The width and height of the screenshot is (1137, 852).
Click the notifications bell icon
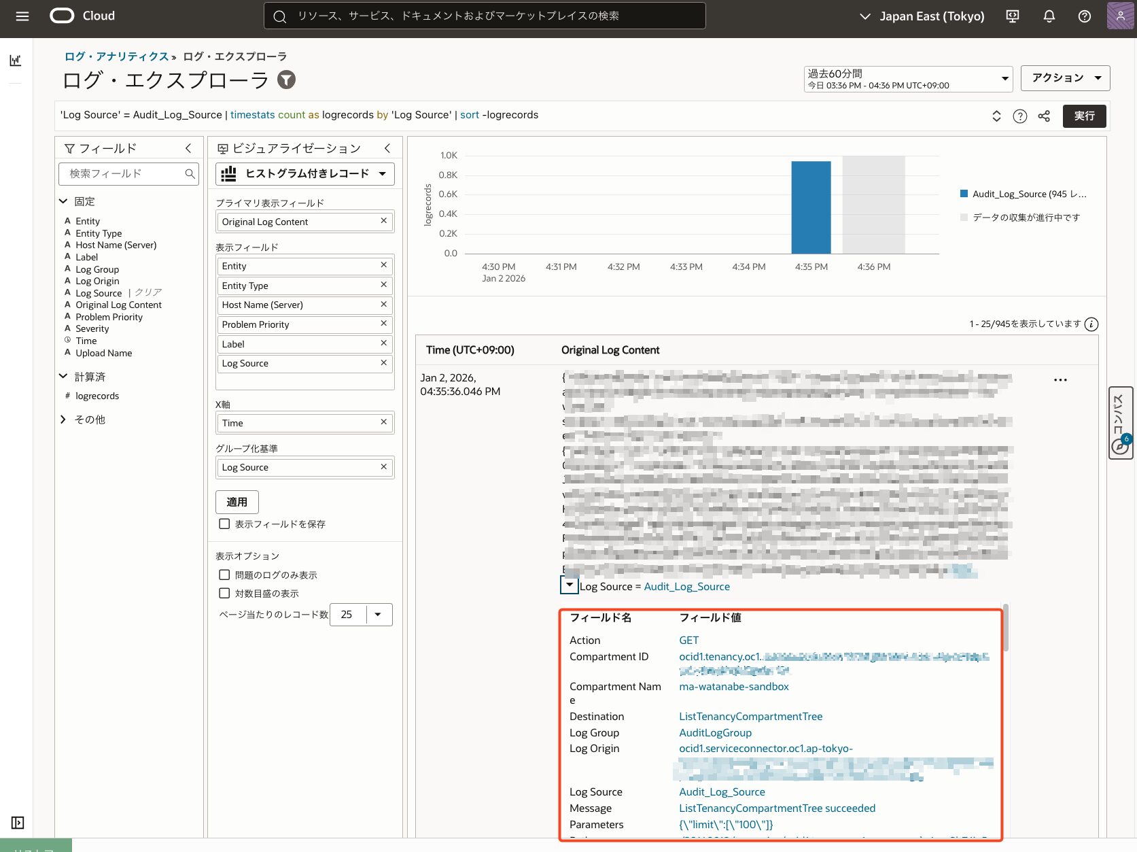(1049, 16)
